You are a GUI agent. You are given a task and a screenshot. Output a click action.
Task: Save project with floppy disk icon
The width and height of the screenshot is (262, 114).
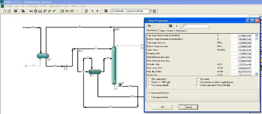pos(15,11)
